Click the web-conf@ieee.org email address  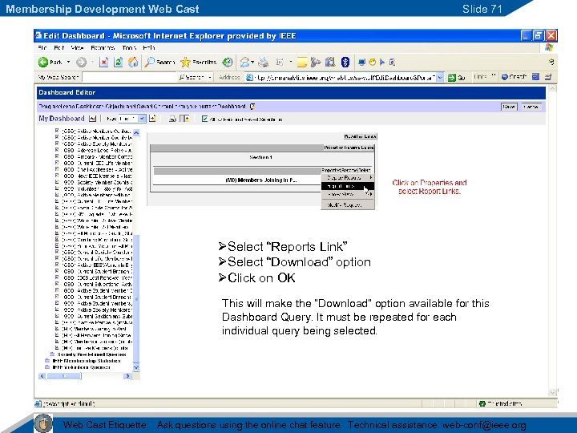pyautogui.click(x=484, y=425)
